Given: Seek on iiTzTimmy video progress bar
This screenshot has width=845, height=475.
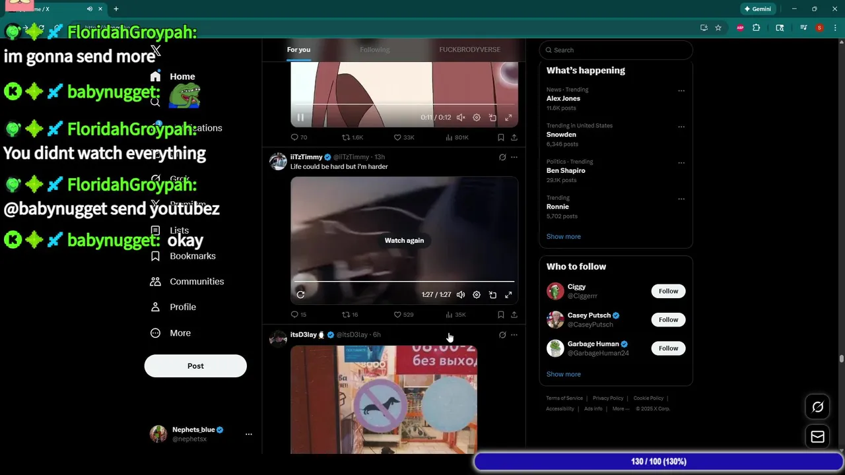Looking at the screenshot, I should 404,282.
